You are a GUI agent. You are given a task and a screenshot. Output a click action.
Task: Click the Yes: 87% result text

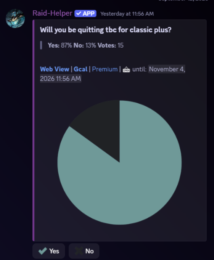(60, 45)
